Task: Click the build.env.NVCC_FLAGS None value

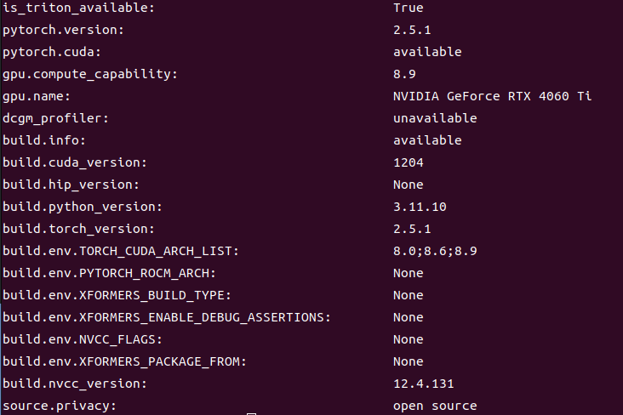Action: point(408,340)
